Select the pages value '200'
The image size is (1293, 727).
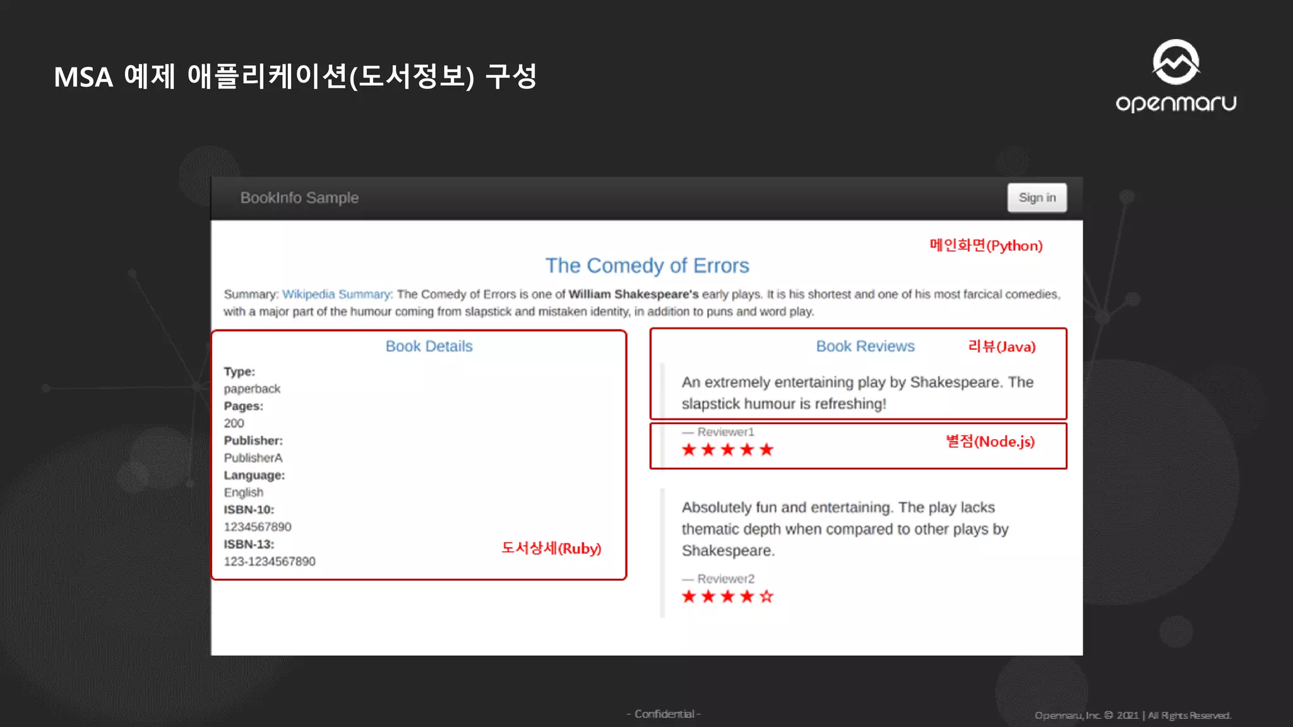pyautogui.click(x=234, y=423)
